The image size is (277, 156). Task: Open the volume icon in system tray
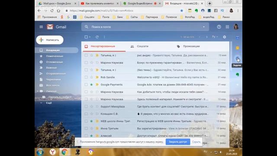click(x=221, y=152)
